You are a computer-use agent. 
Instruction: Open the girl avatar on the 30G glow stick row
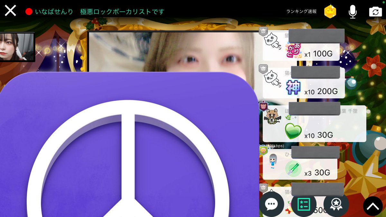272,162
